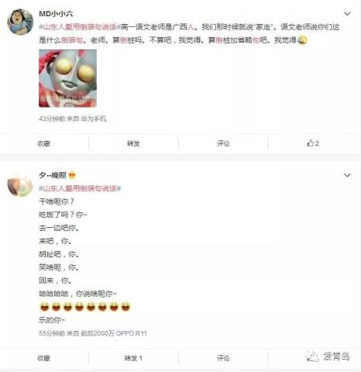Click the 爱青岛 watermark logo

[x=328, y=356]
